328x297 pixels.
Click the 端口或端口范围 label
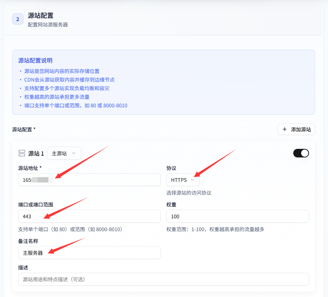[x=35, y=204]
